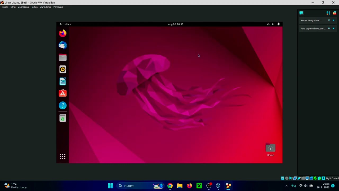Image resolution: width=339 pixels, height=191 pixels.
Task: Show Applications grid button
Action: pyautogui.click(x=63, y=157)
